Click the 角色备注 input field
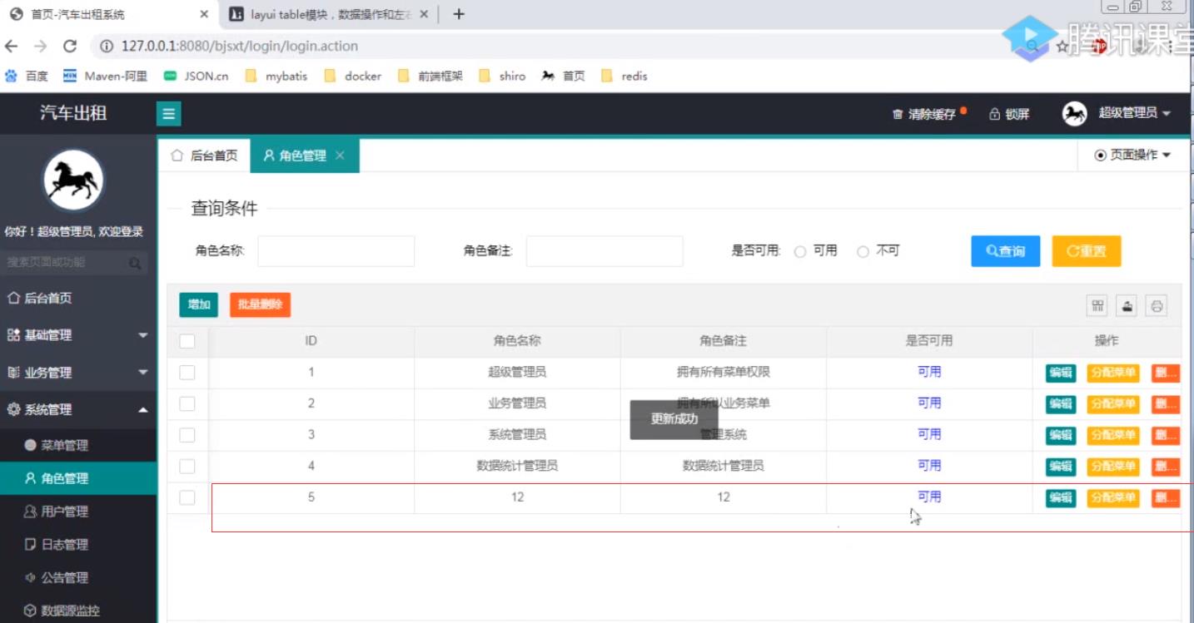Screen dimensions: 1194x623 [604, 251]
